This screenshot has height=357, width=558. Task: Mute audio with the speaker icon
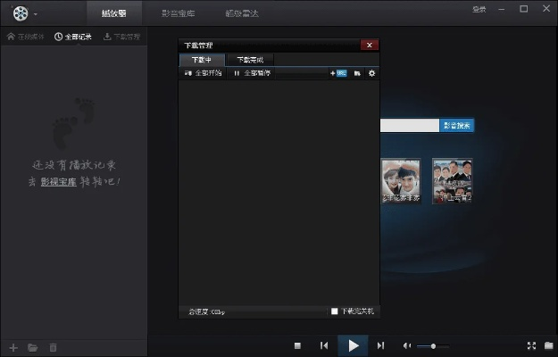[407, 345]
